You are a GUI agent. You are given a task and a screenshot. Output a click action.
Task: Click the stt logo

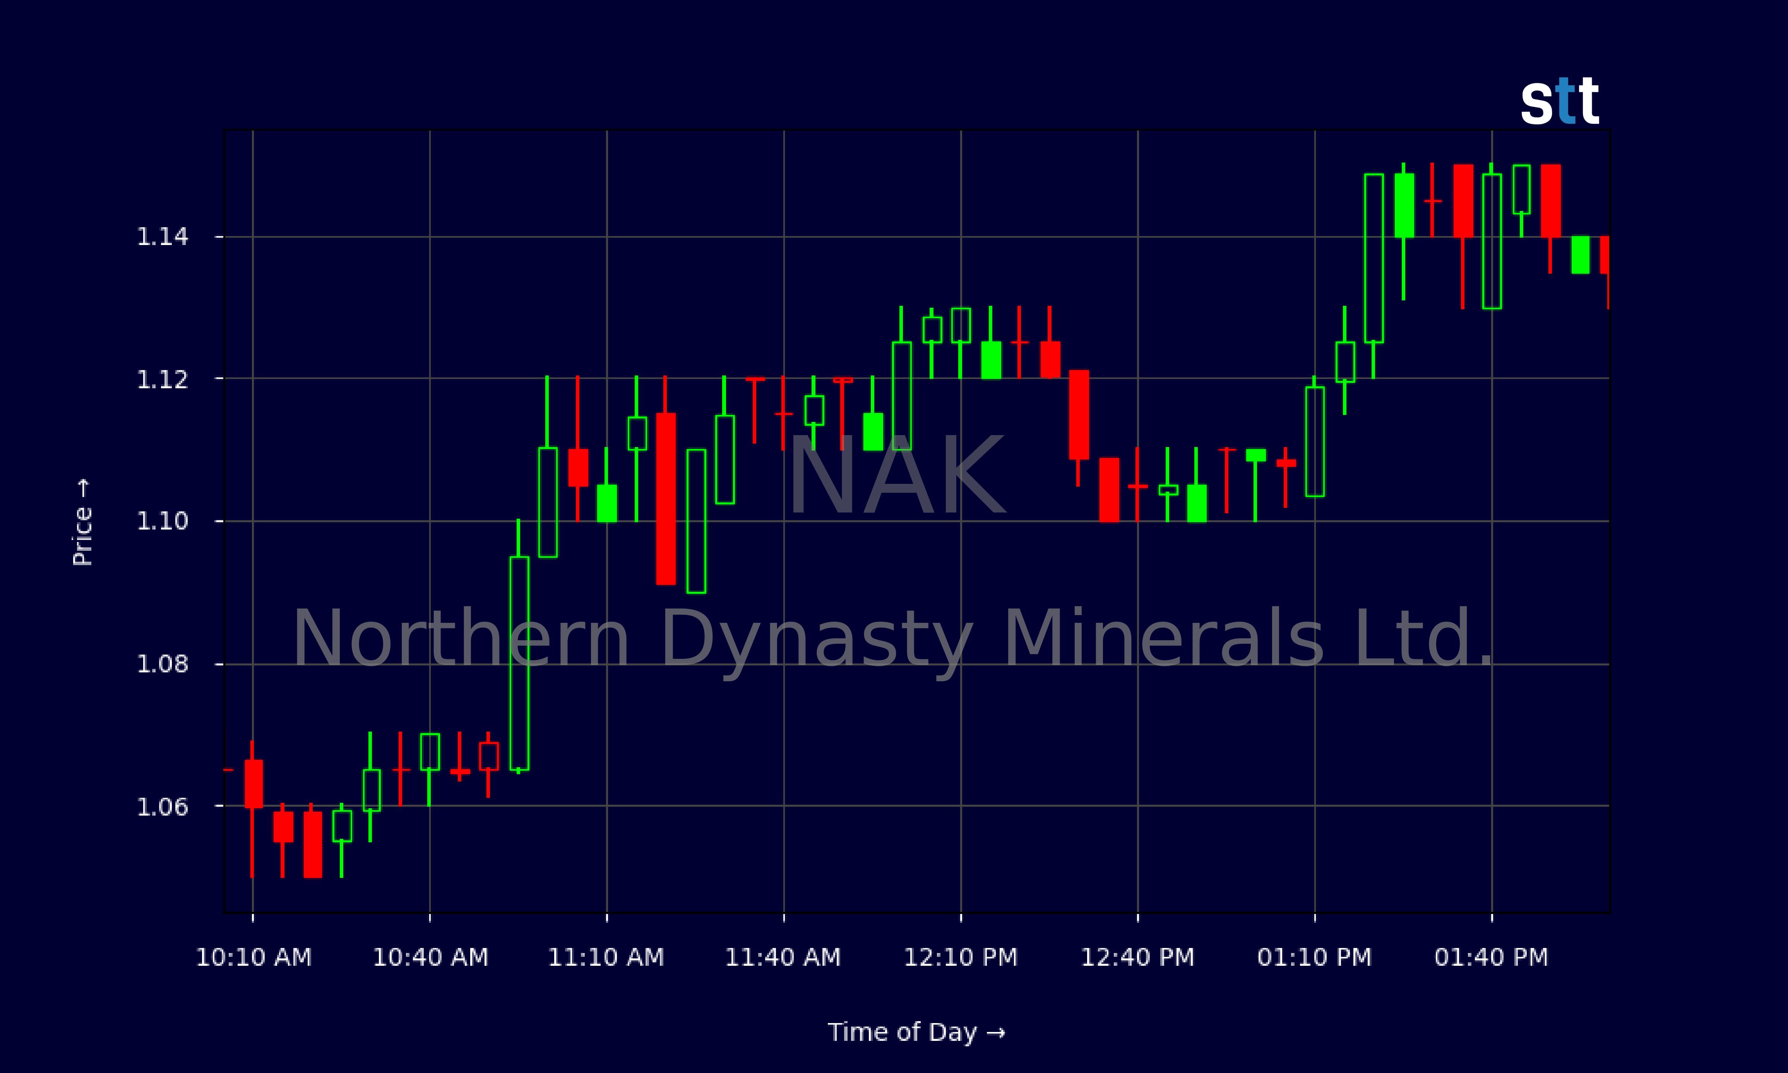1560,101
